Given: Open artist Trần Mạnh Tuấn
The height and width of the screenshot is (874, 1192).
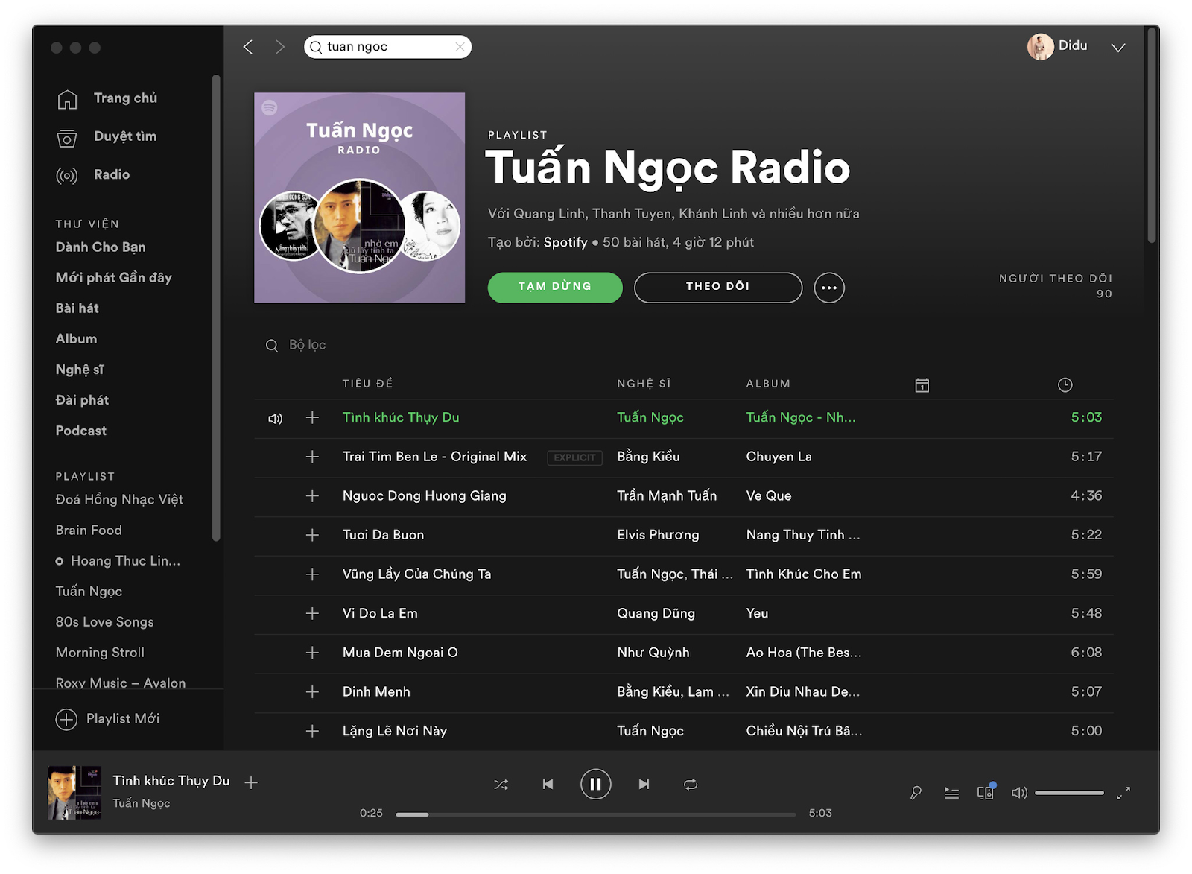Looking at the screenshot, I should (667, 495).
